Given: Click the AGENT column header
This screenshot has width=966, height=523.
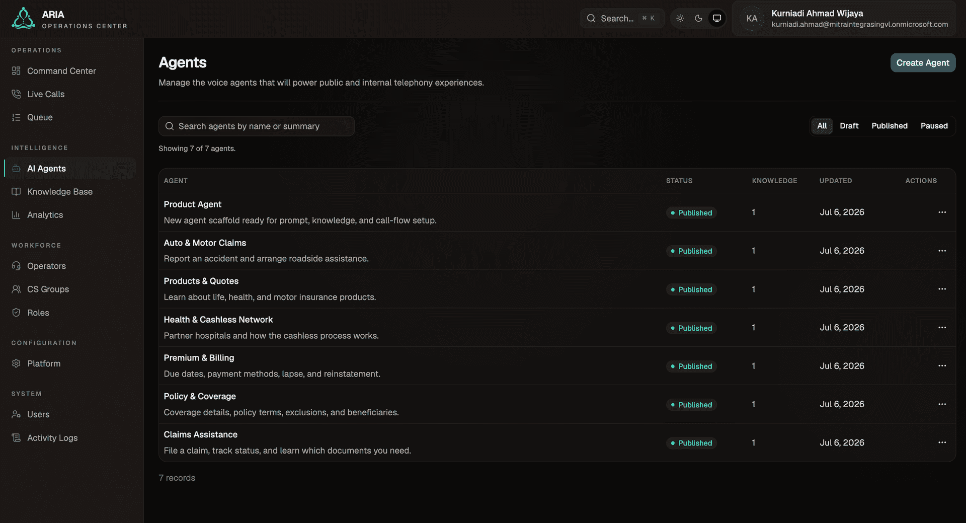Looking at the screenshot, I should (176, 181).
